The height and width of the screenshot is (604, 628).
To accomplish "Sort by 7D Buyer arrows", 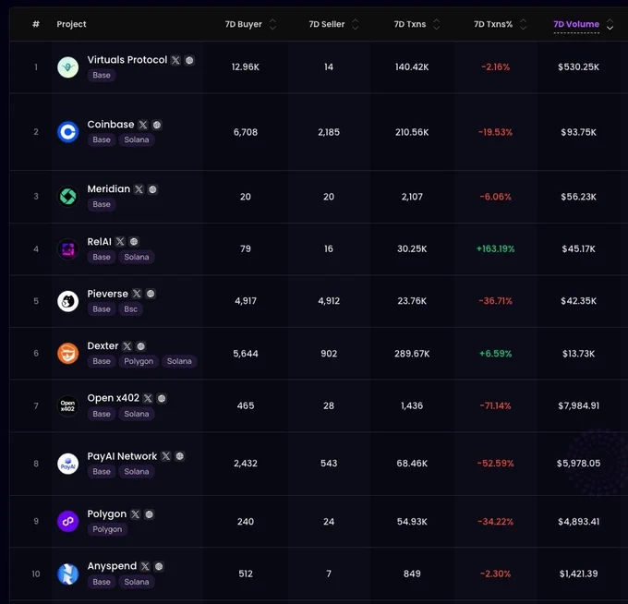I will pyautogui.click(x=272, y=24).
